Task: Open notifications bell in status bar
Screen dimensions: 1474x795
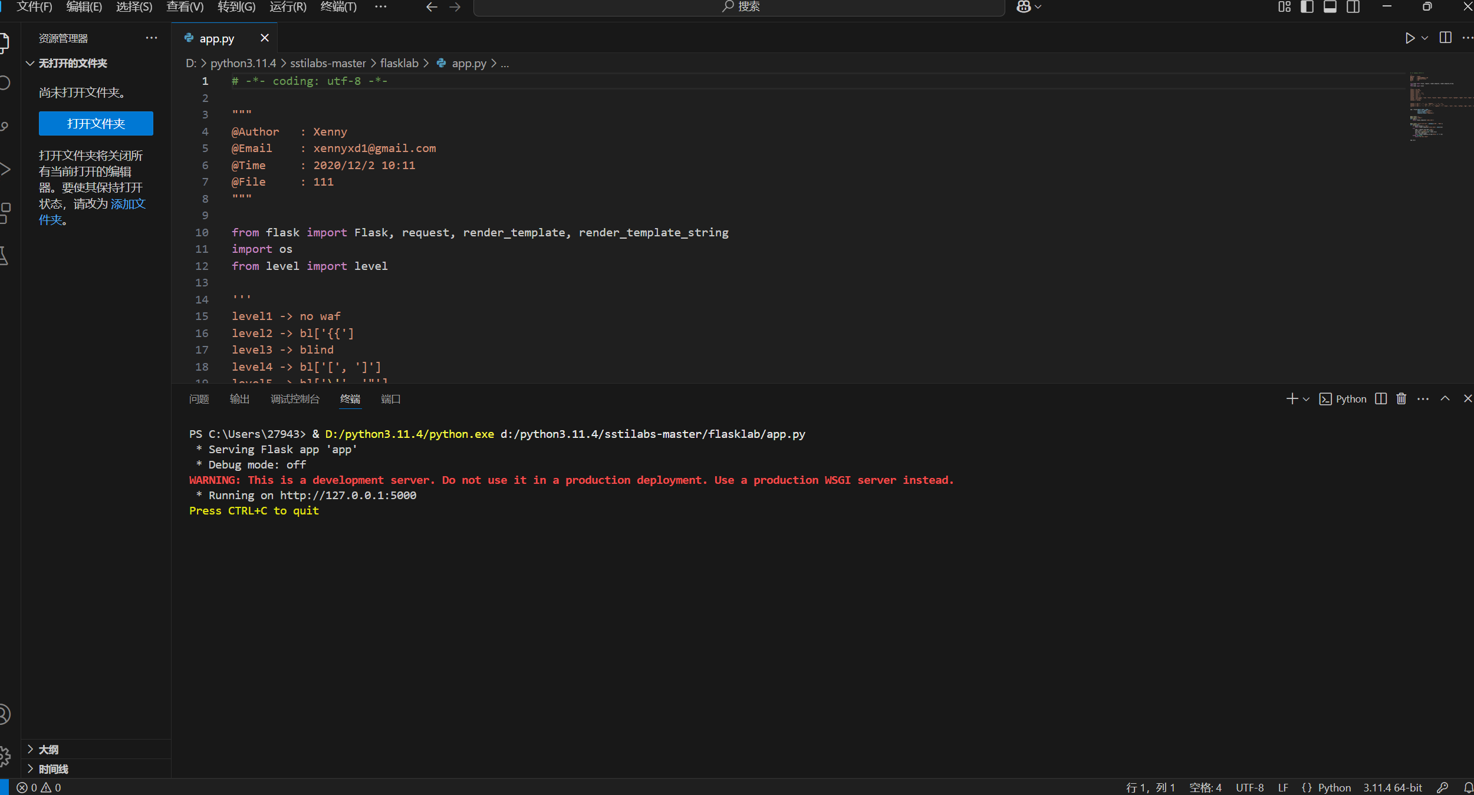Action: [1468, 787]
